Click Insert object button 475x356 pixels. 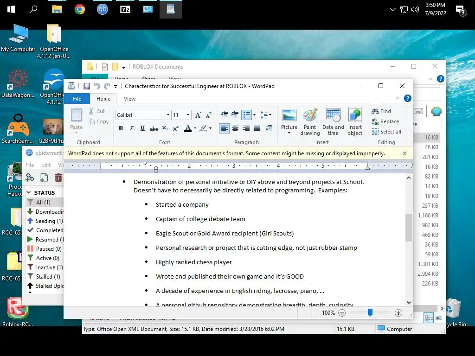(x=355, y=122)
